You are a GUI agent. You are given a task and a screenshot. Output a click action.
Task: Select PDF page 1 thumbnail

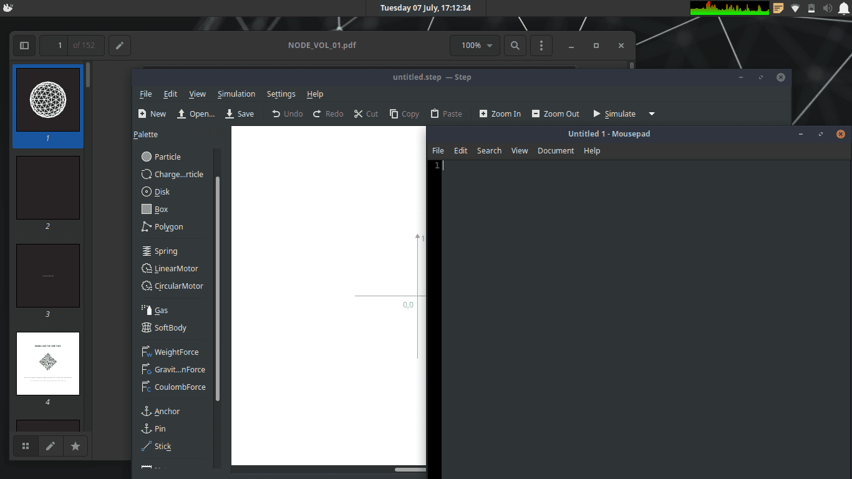pos(48,100)
